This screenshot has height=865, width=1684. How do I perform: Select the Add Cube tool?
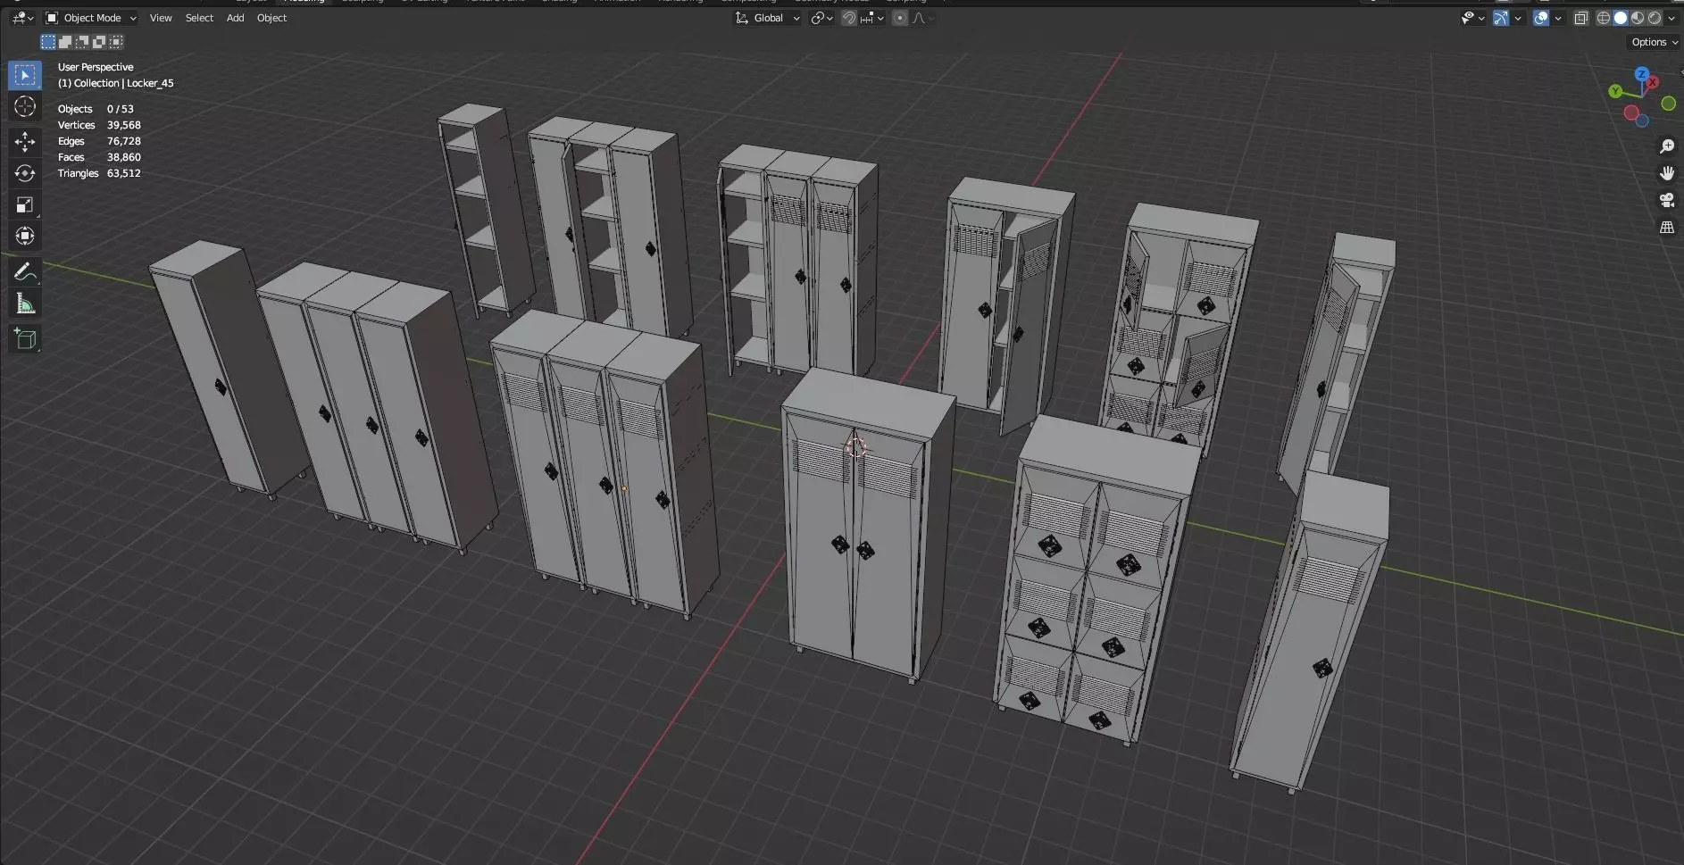25,339
